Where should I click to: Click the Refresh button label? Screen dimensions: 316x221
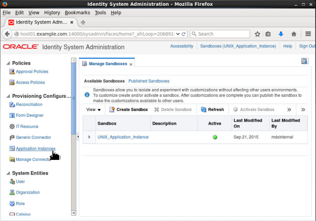(x=216, y=109)
